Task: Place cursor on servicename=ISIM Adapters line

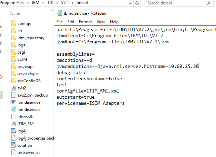Action: tap(91, 103)
